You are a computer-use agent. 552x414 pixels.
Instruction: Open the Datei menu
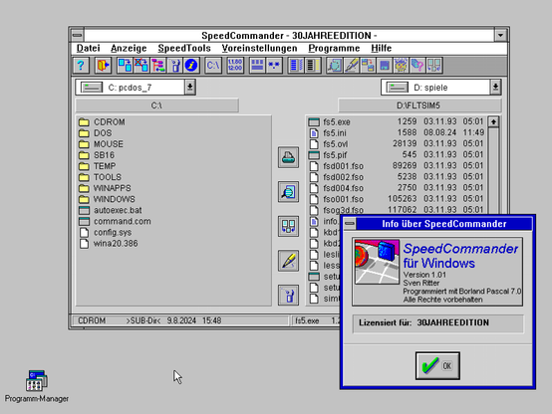[x=89, y=48]
